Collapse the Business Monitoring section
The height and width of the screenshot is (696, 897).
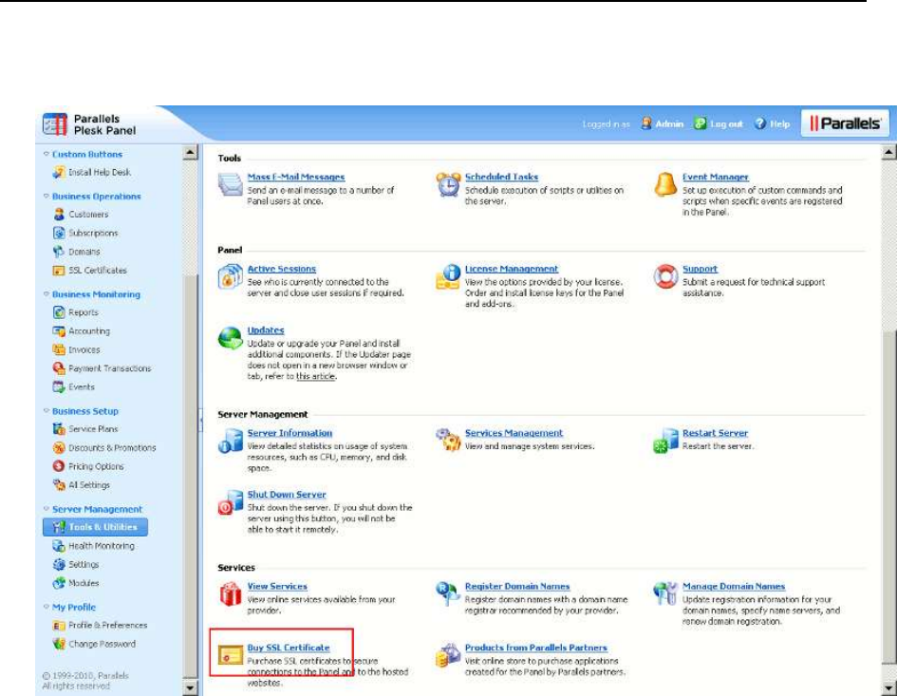47,294
